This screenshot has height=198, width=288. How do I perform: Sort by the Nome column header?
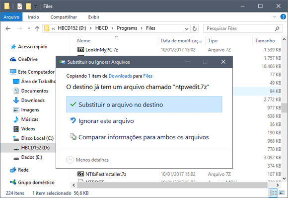[x=84, y=41]
